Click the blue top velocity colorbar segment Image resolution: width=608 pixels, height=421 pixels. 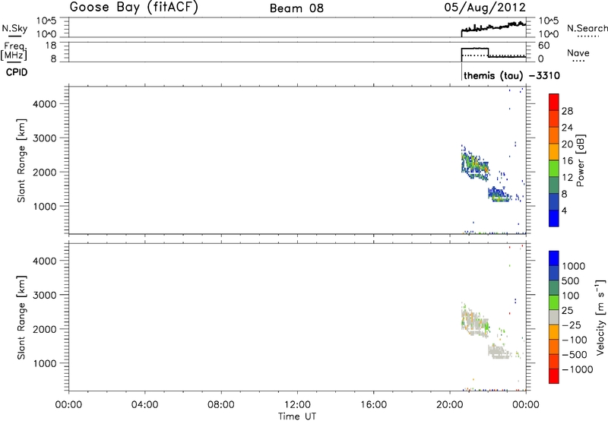554,258
